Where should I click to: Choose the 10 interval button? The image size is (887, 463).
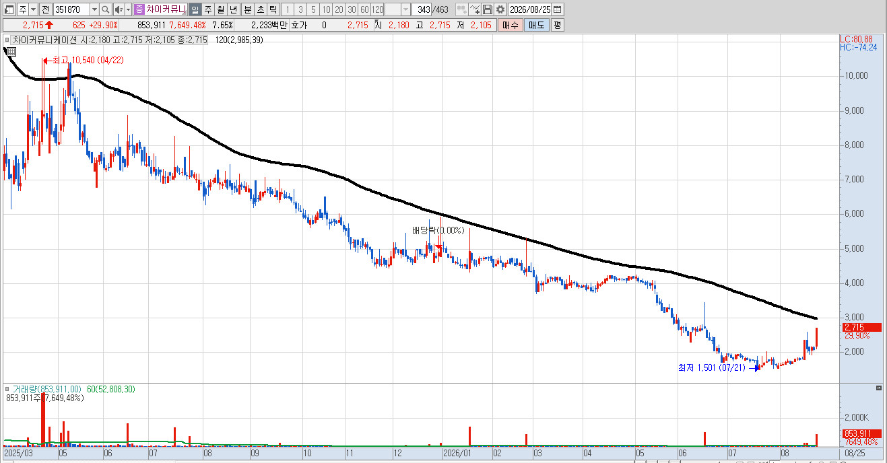click(x=325, y=9)
